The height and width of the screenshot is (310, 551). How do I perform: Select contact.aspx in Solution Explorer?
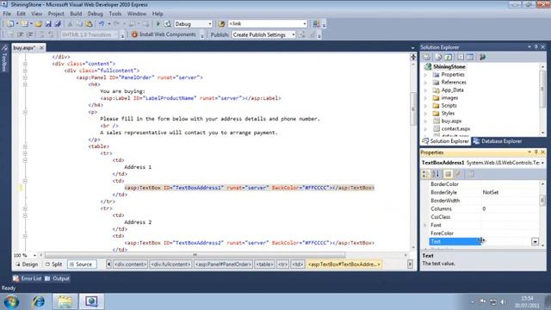click(455, 128)
